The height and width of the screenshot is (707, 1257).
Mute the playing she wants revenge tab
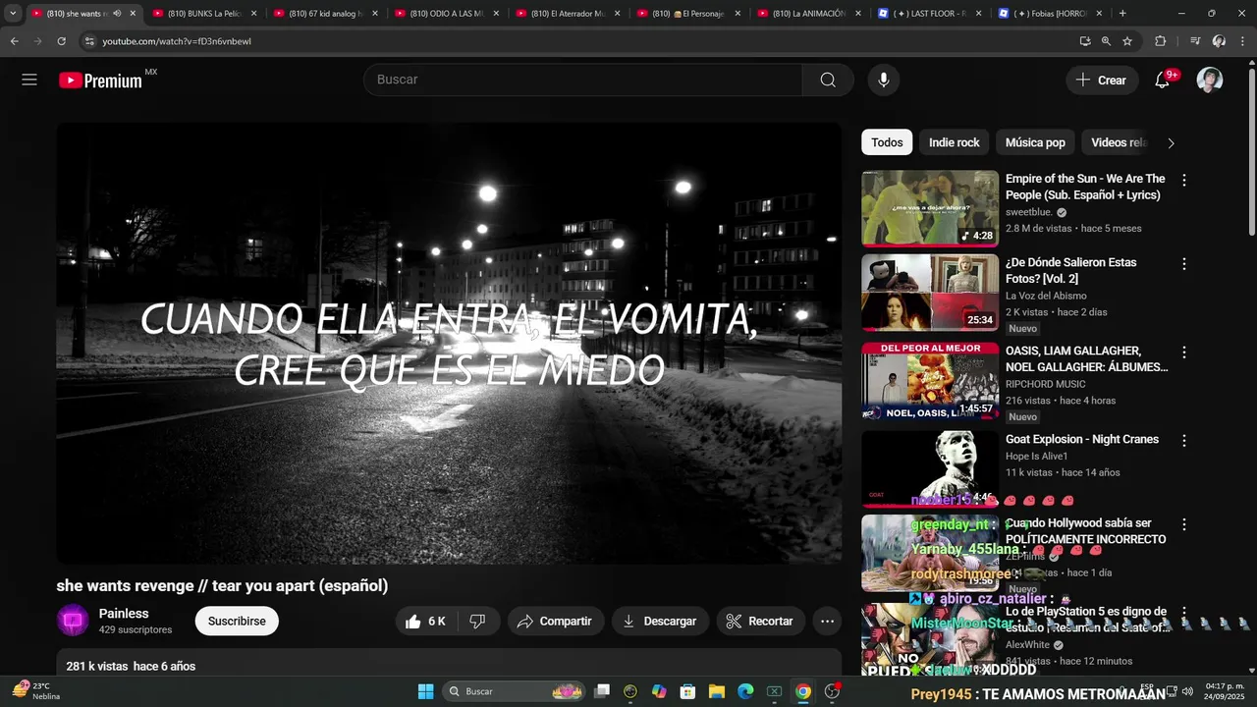tap(117, 14)
